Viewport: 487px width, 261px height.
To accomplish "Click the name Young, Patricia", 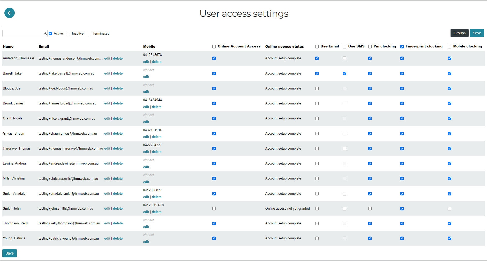I will tap(14, 238).
